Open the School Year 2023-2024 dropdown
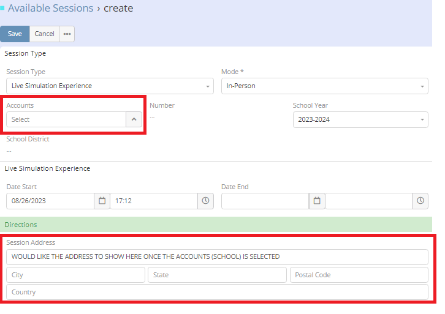The height and width of the screenshot is (314, 445). point(360,120)
